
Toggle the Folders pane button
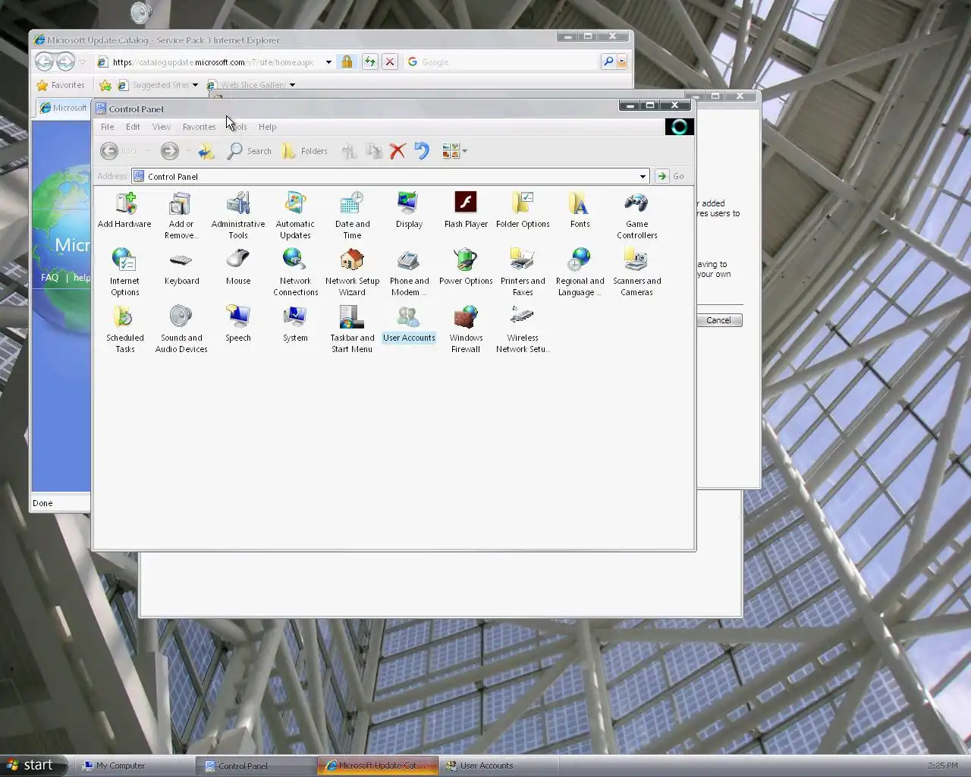[304, 151]
